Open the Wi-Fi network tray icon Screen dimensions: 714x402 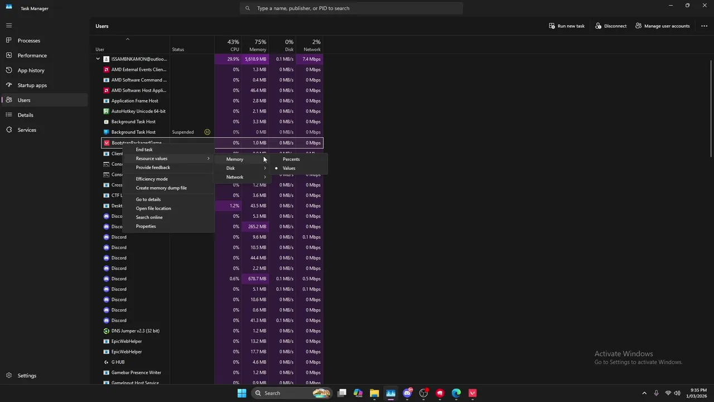click(668, 393)
